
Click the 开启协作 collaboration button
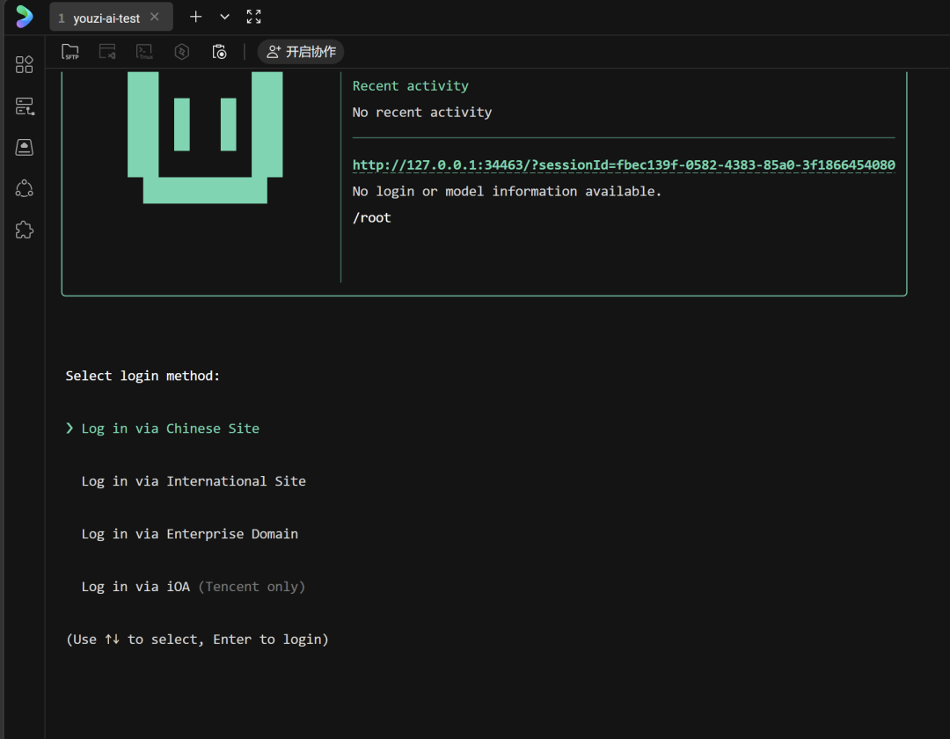(x=301, y=52)
